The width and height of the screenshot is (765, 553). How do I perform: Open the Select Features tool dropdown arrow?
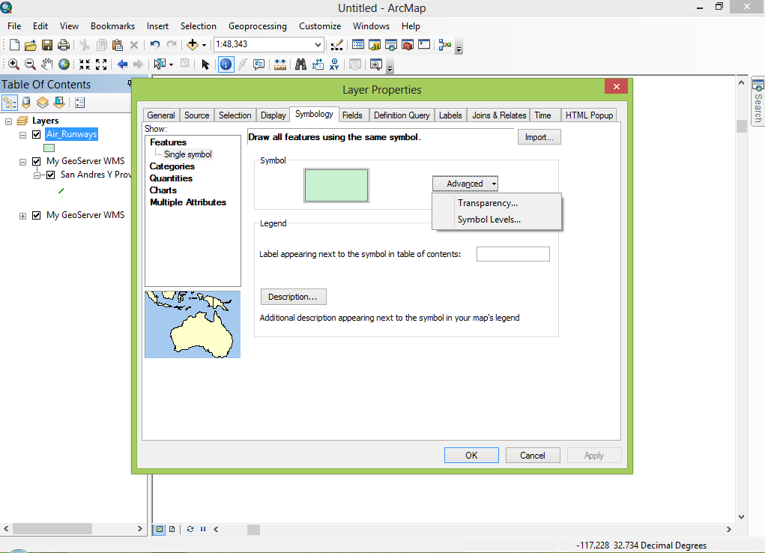pyautogui.click(x=172, y=64)
